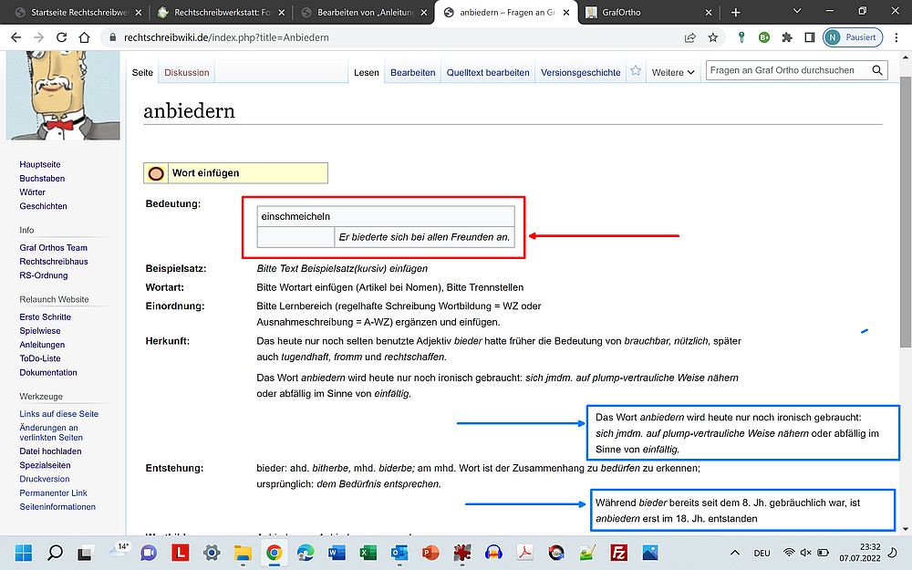The width and height of the screenshot is (912, 570).
Task: Click the wiki search magnifier icon
Action: [x=877, y=71]
